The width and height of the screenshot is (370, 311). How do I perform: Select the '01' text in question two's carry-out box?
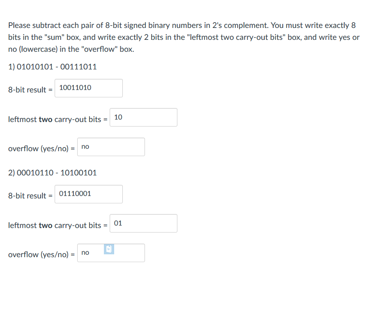pyautogui.click(x=118, y=223)
